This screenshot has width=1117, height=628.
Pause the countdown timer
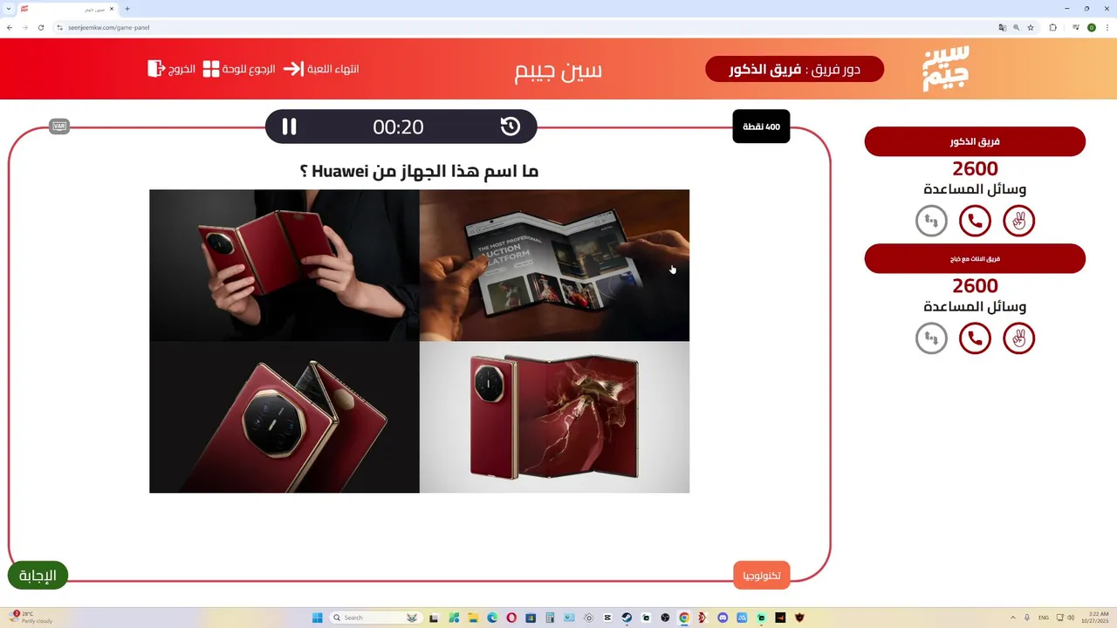point(289,126)
